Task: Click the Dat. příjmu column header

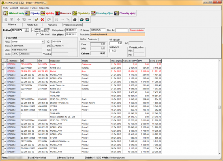Action: 117,61
